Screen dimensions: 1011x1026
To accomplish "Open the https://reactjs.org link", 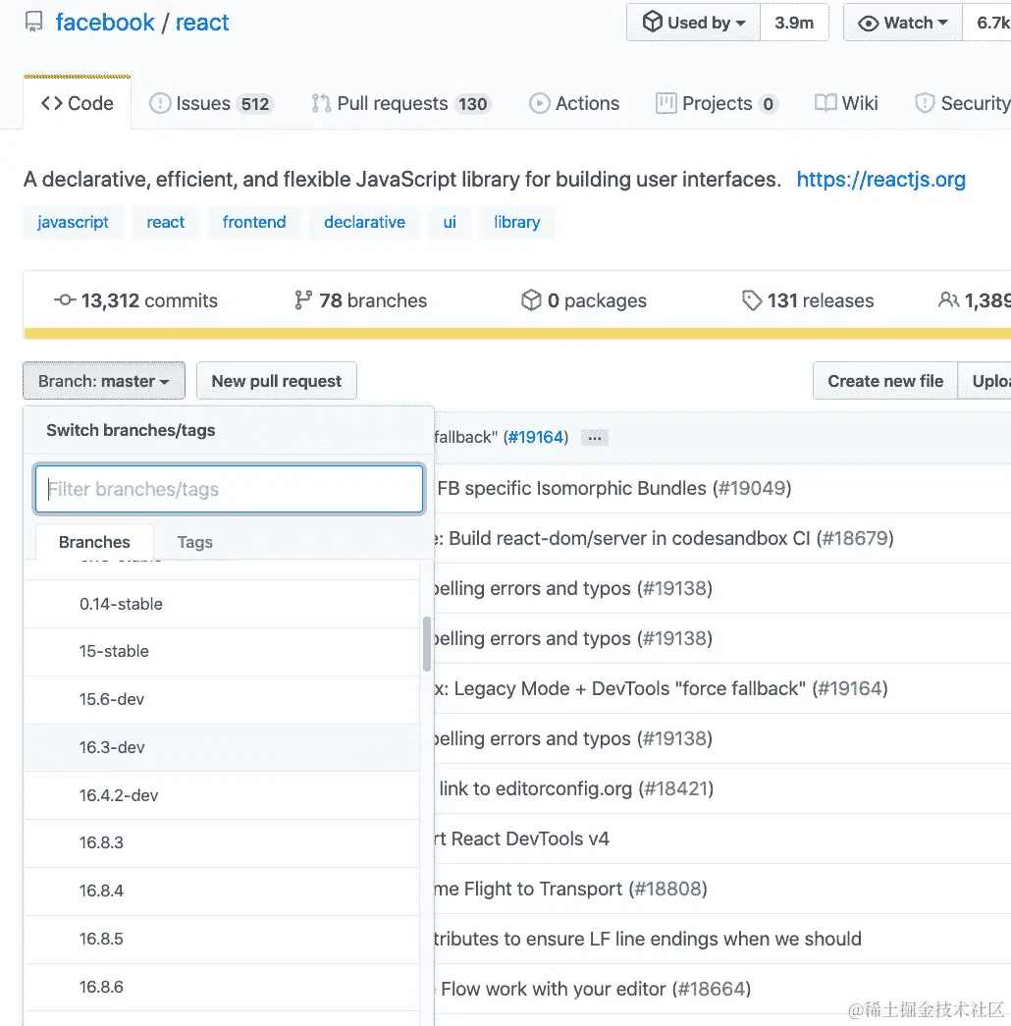I will coord(880,180).
